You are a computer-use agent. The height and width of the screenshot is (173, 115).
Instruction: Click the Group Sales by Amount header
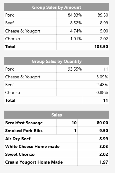click(57, 7)
